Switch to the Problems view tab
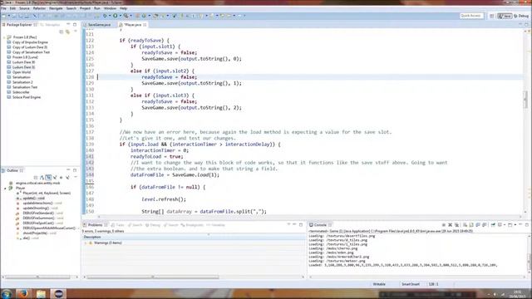Image resolution: width=532 pixels, height=299 pixels. tap(95, 225)
